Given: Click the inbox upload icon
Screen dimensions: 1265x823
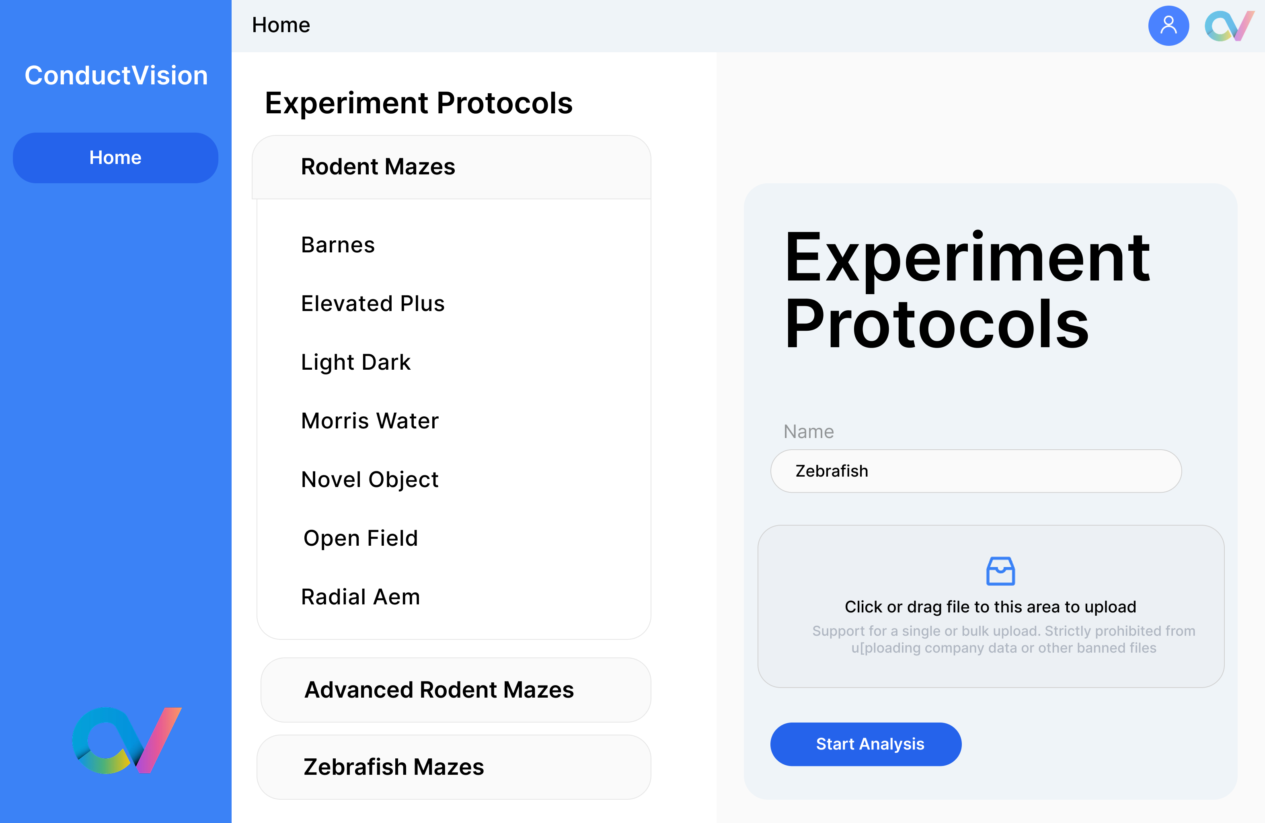Looking at the screenshot, I should (1000, 571).
